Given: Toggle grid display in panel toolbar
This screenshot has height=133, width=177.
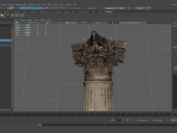Looking at the screenshot, I should (x=47, y=23).
